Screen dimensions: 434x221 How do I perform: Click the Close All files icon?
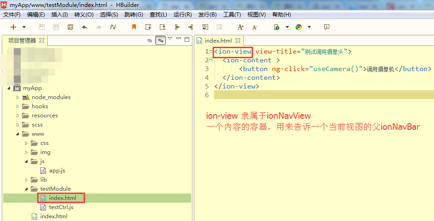(x=70, y=27)
